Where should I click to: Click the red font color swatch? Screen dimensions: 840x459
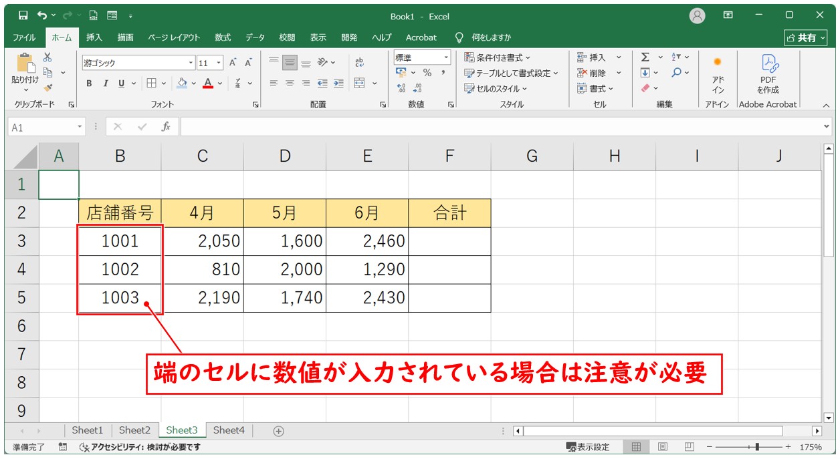click(208, 84)
